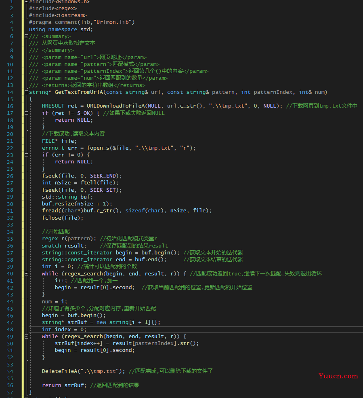
Task: Click the 'smatch result;' statement
Action: tap(64, 246)
